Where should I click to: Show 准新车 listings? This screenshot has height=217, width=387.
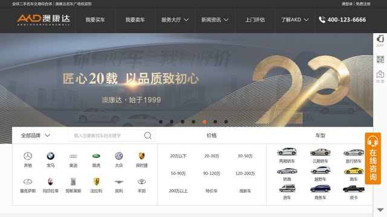coord(245,191)
